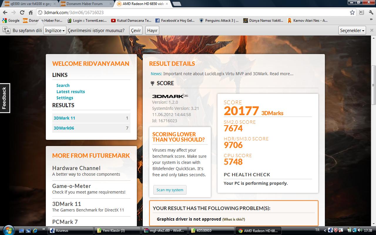Open the Google bookmark

[x=11, y=21]
